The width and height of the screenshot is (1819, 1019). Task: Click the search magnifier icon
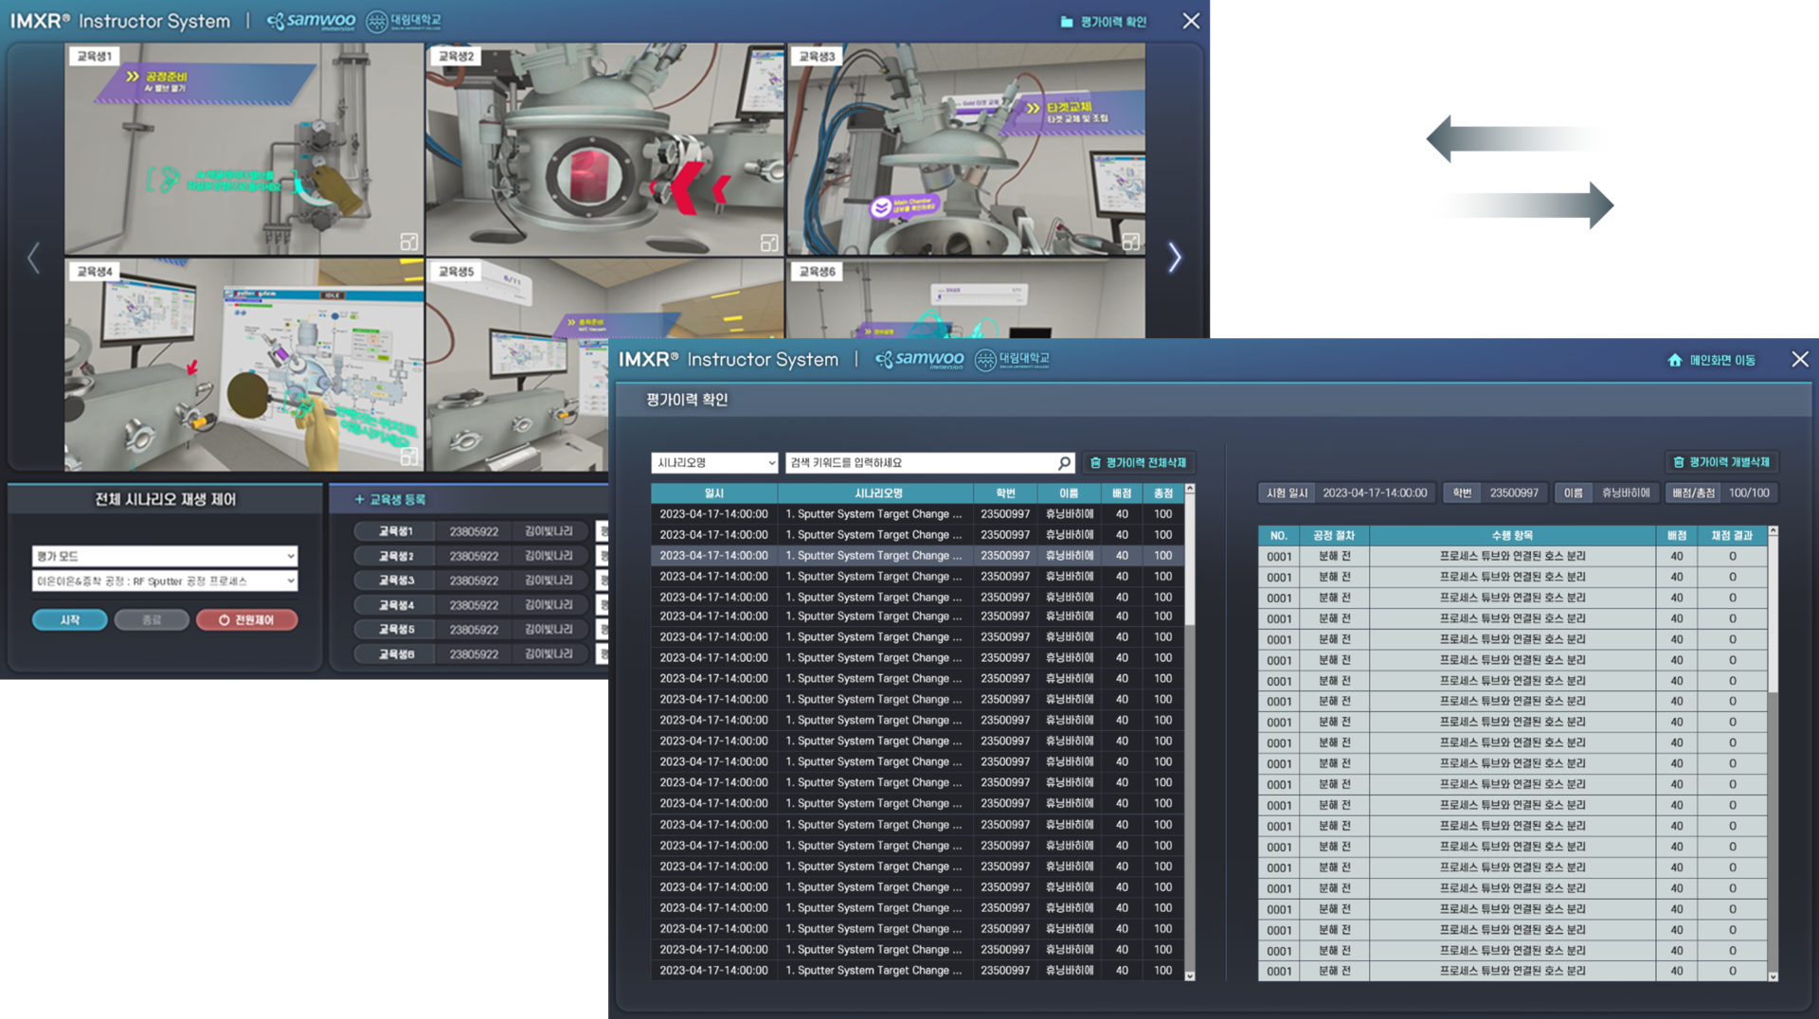coord(1064,463)
